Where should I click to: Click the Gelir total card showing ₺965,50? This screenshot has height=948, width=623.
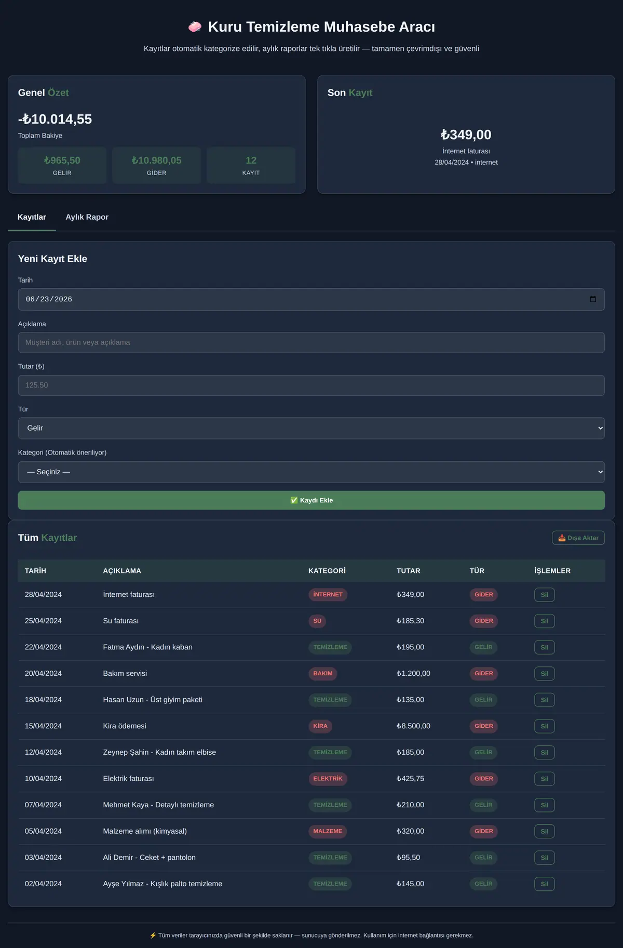tap(62, 165)
